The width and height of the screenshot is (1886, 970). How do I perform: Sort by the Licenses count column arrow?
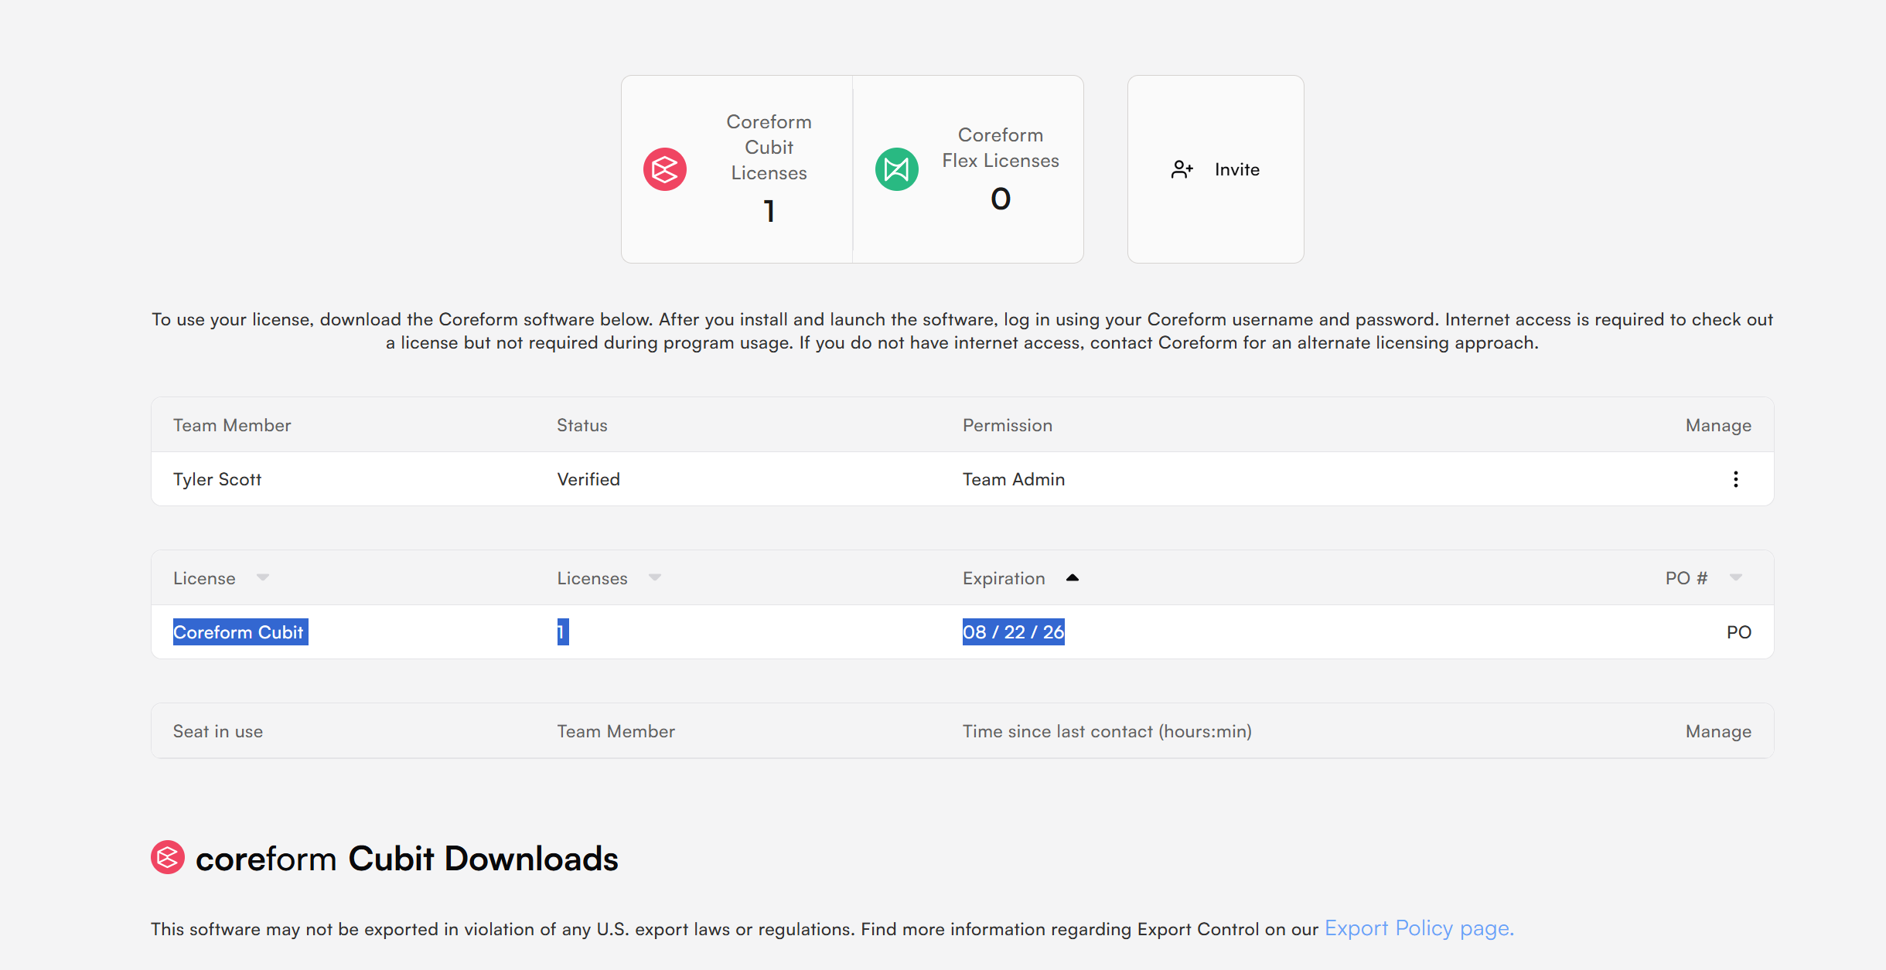click(655, 577)
